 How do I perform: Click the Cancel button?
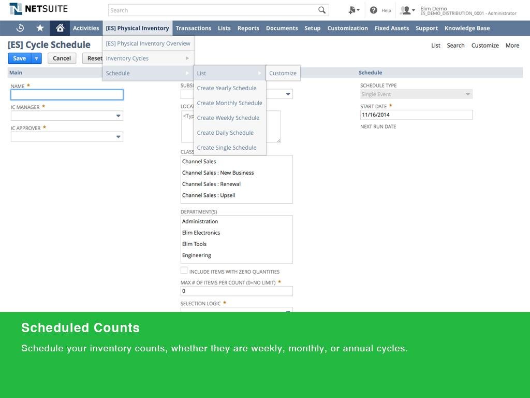[62, 58]
